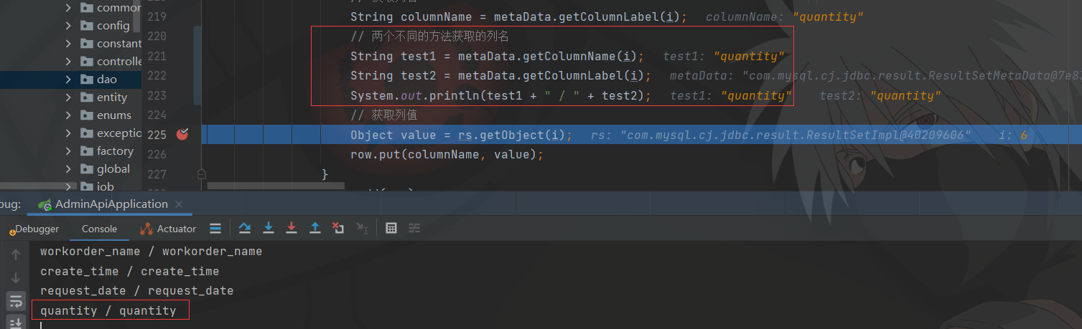Select the enums package in tree
Screen dimensions: 1082x329
coord(114,115)
